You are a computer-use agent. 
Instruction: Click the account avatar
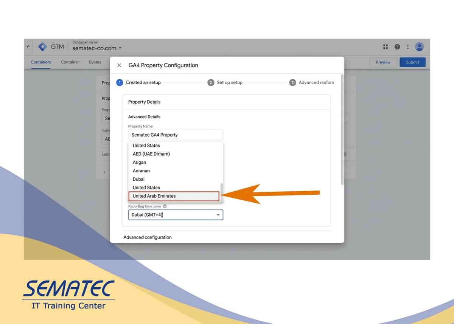pyautogui.click(x=419, y=47)
